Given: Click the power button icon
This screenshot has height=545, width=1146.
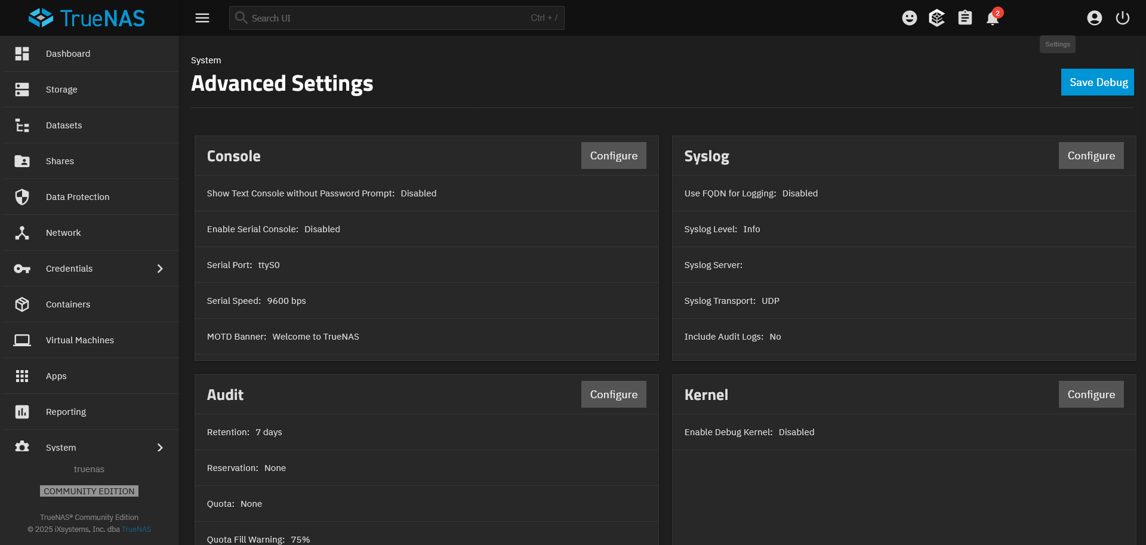Looking at the screenshot, I should coord(1122,18).
